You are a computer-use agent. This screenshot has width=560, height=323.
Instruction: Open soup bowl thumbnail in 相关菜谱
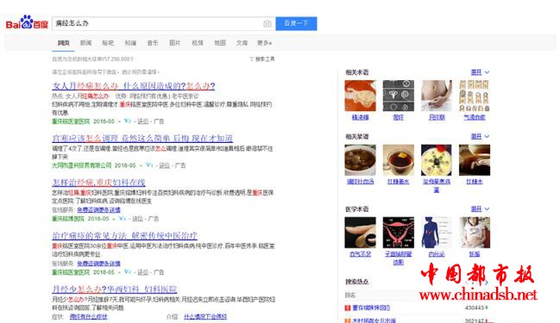pyautogui.click(x=360, y=159)
